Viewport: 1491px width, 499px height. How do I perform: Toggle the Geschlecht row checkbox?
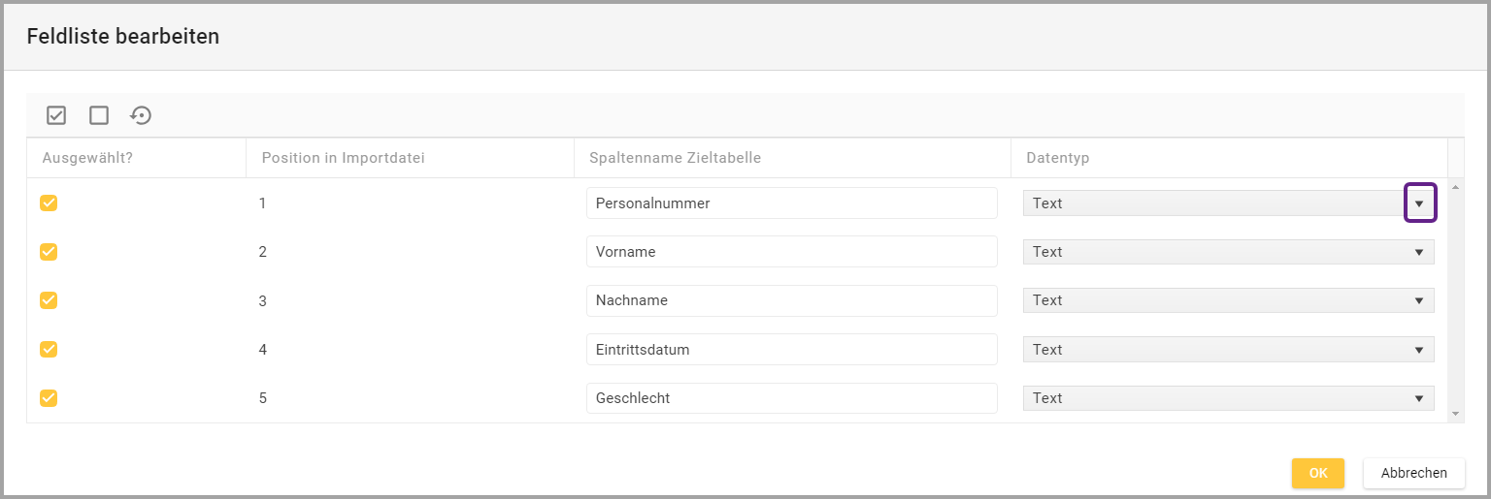click(49, 397)
